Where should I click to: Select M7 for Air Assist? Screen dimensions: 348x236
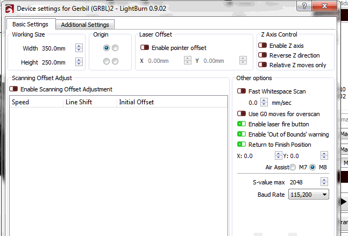click(293, 167)
